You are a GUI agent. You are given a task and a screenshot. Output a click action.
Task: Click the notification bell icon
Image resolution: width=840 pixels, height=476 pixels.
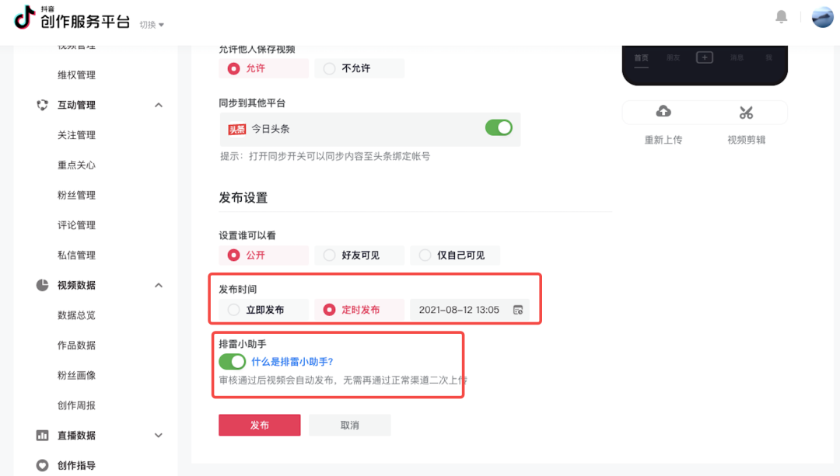782,17
